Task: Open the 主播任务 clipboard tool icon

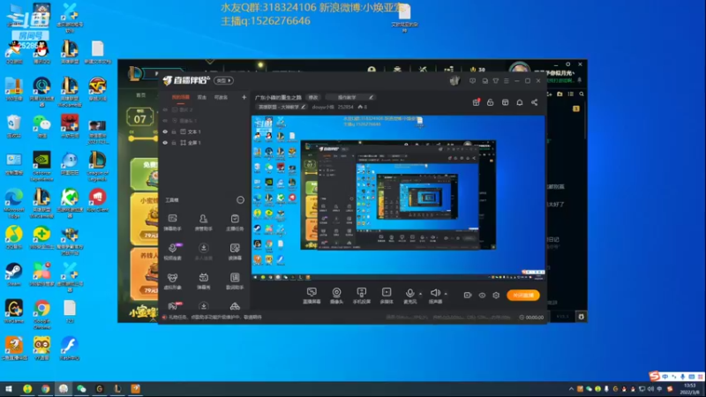Action: (x=235, y=222)
